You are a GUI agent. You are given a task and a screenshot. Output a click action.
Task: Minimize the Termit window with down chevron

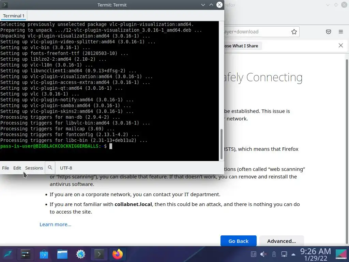coord(203,5)
